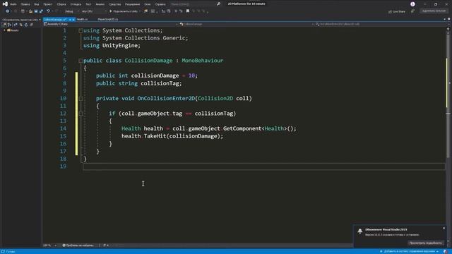This screenshot has width=452, height=254.
Task: Open the CollisionDamage class navigation dropdown
Action: coord(246,24)
